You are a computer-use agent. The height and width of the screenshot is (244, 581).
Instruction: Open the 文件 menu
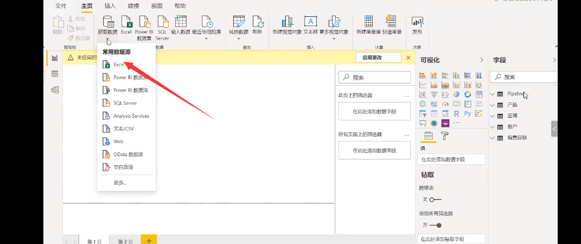click(x=61, y=6)
